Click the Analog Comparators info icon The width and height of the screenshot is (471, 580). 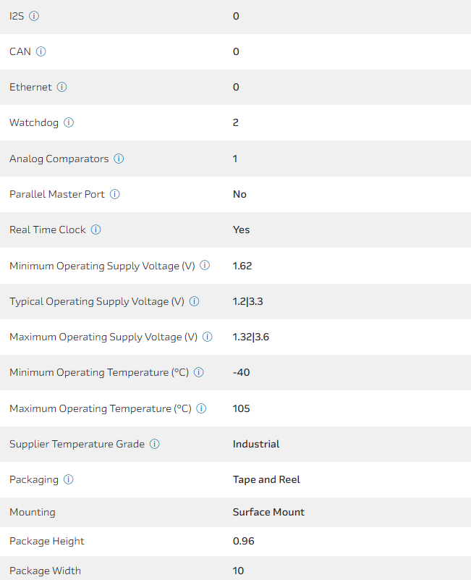119,159
